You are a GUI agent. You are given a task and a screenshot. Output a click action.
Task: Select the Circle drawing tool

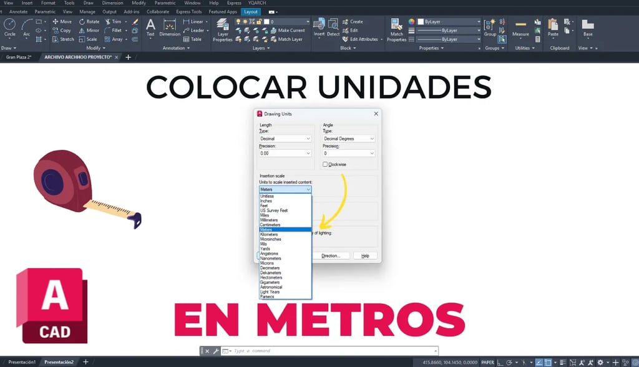pyautogui.click(x=9, y=25)
